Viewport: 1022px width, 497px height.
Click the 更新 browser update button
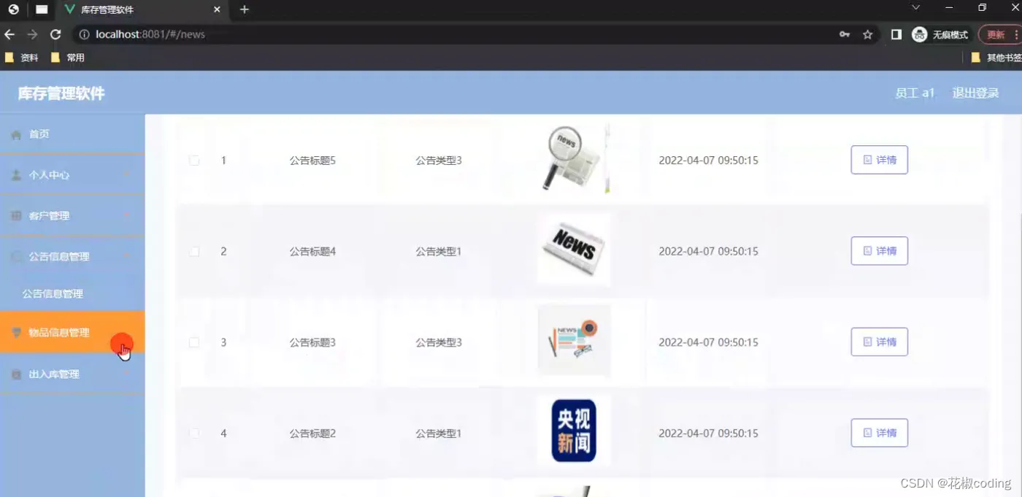point(999,34)
